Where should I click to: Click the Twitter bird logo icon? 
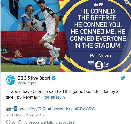(123, 78)
